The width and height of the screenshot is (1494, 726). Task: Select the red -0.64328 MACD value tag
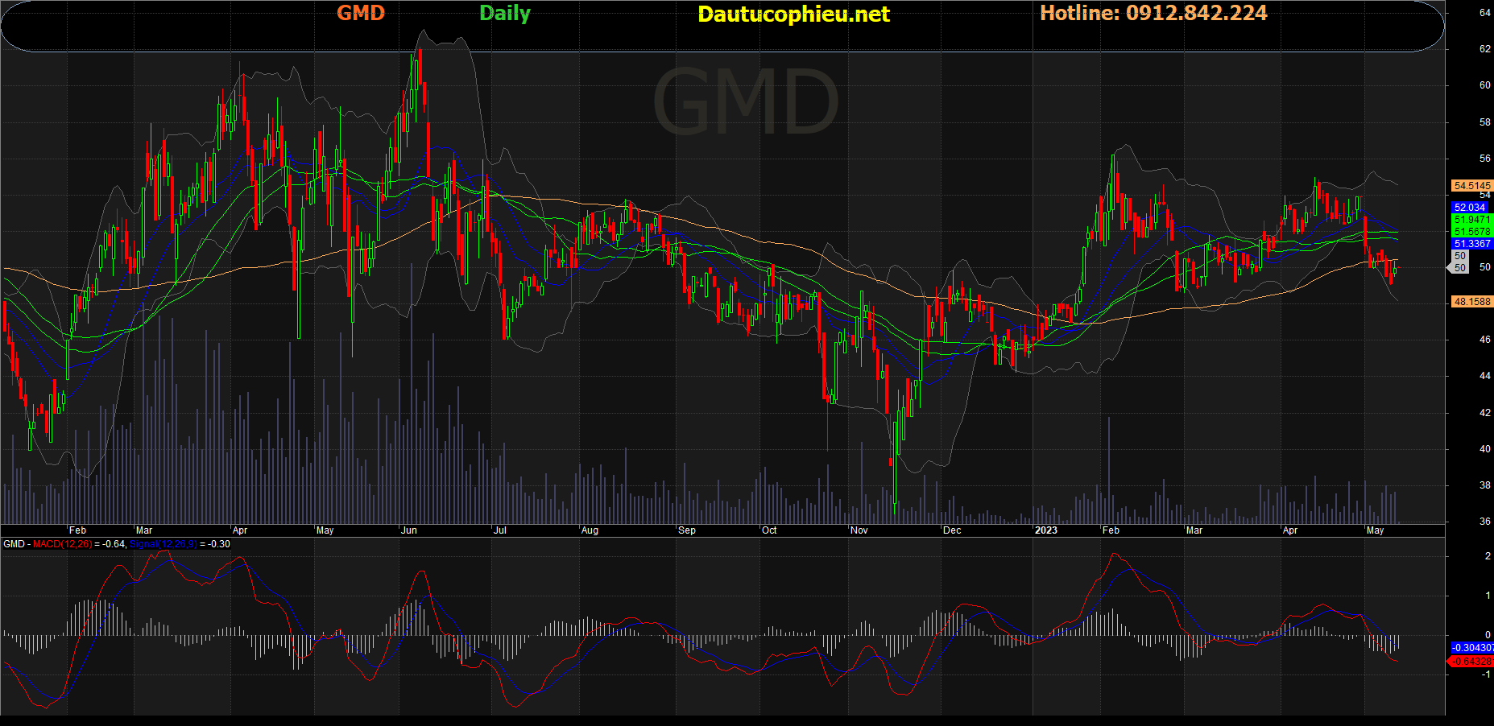[x=1471, y=662]
